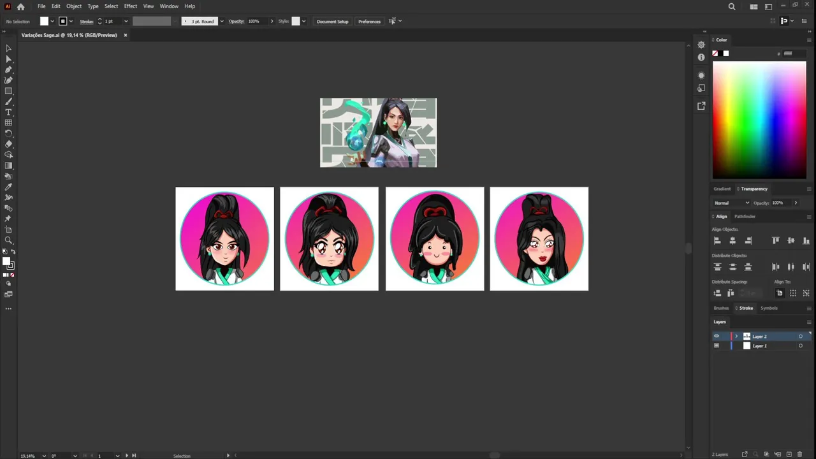Click Vertical Align Center icon
Screen dimensions: 816x459
point(791,240)
